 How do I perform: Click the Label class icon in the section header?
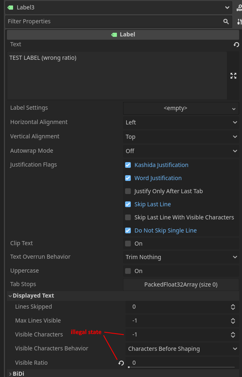pos(114,34)
